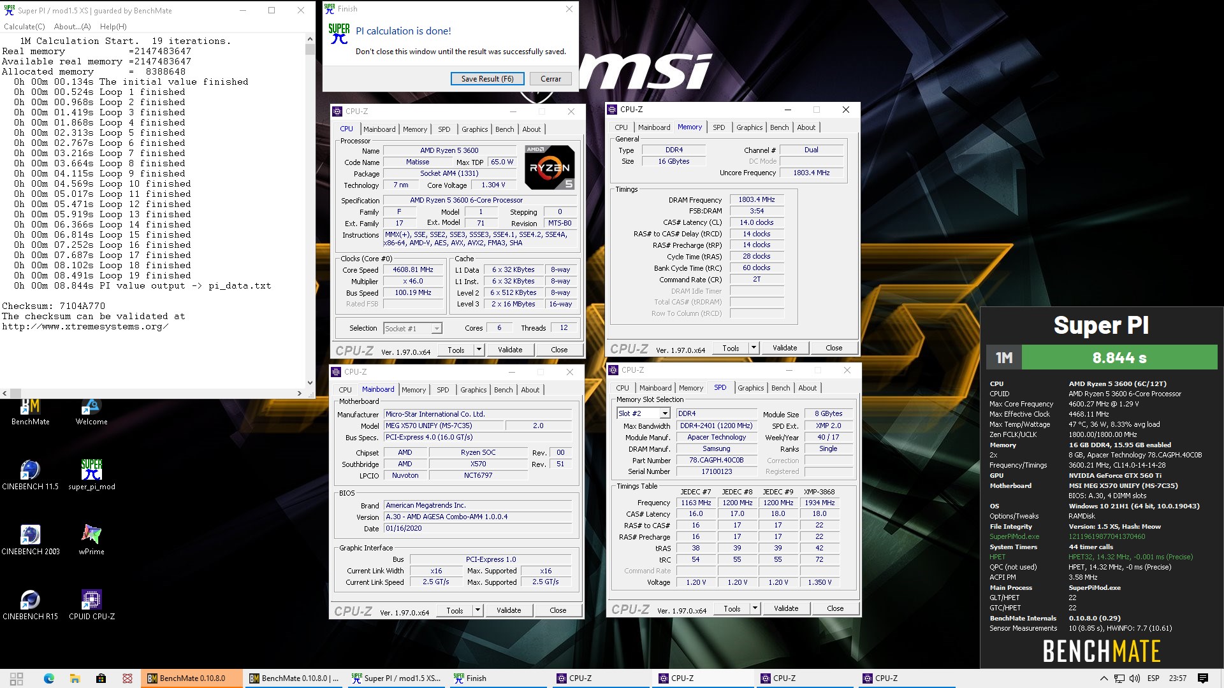This screenshot has width=1224, height=688.
Task: Open the CINEBENCH 2003 desktop shortcut
Action: 30,540
